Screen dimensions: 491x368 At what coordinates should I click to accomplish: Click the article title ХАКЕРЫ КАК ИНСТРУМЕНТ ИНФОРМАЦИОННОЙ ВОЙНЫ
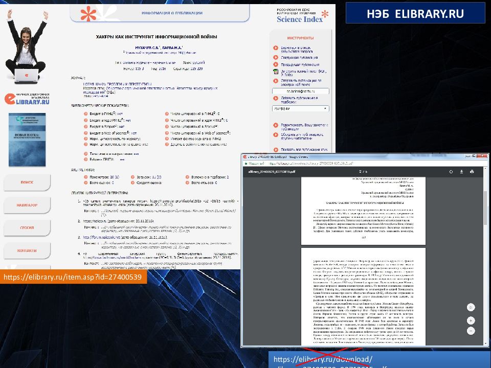point(157,37)
